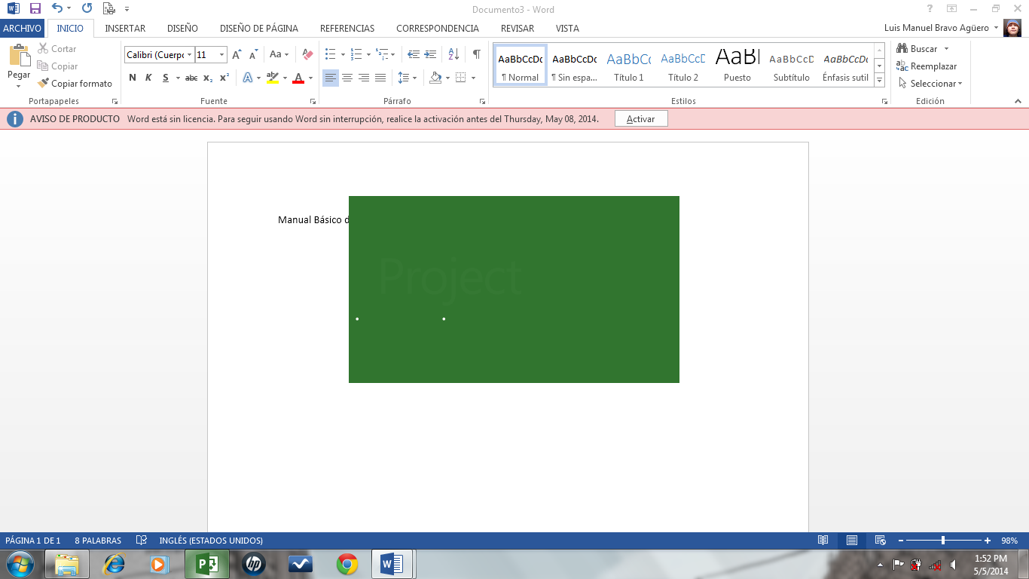Switch to the REFERENCIAS tab
The width and height of the screenshot is (1029, 579).
pos(347,28)
